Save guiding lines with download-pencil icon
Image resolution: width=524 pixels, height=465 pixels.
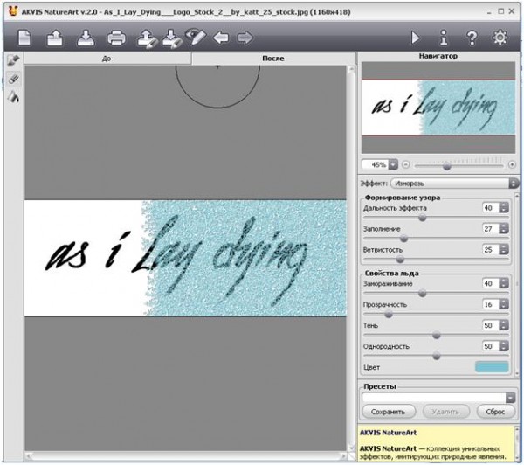172,38
